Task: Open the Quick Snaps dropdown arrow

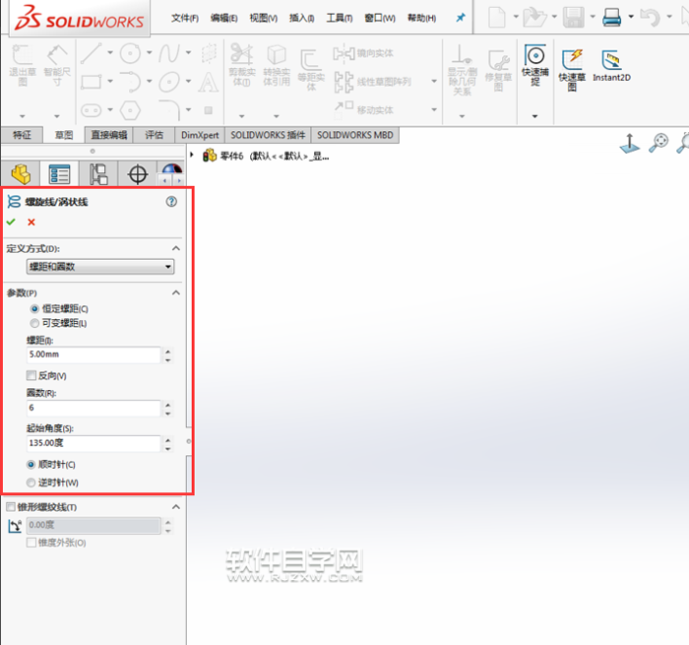Action: 534,116
